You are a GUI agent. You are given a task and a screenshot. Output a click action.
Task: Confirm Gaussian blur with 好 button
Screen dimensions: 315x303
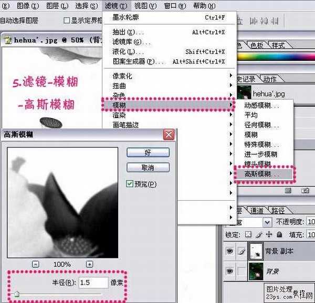point(148,153)
